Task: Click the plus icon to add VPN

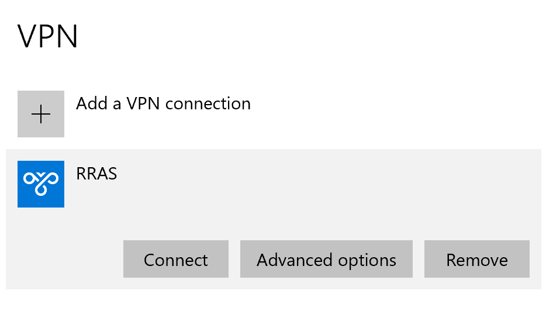Action: pyautogui.click(x=41, y=114)
